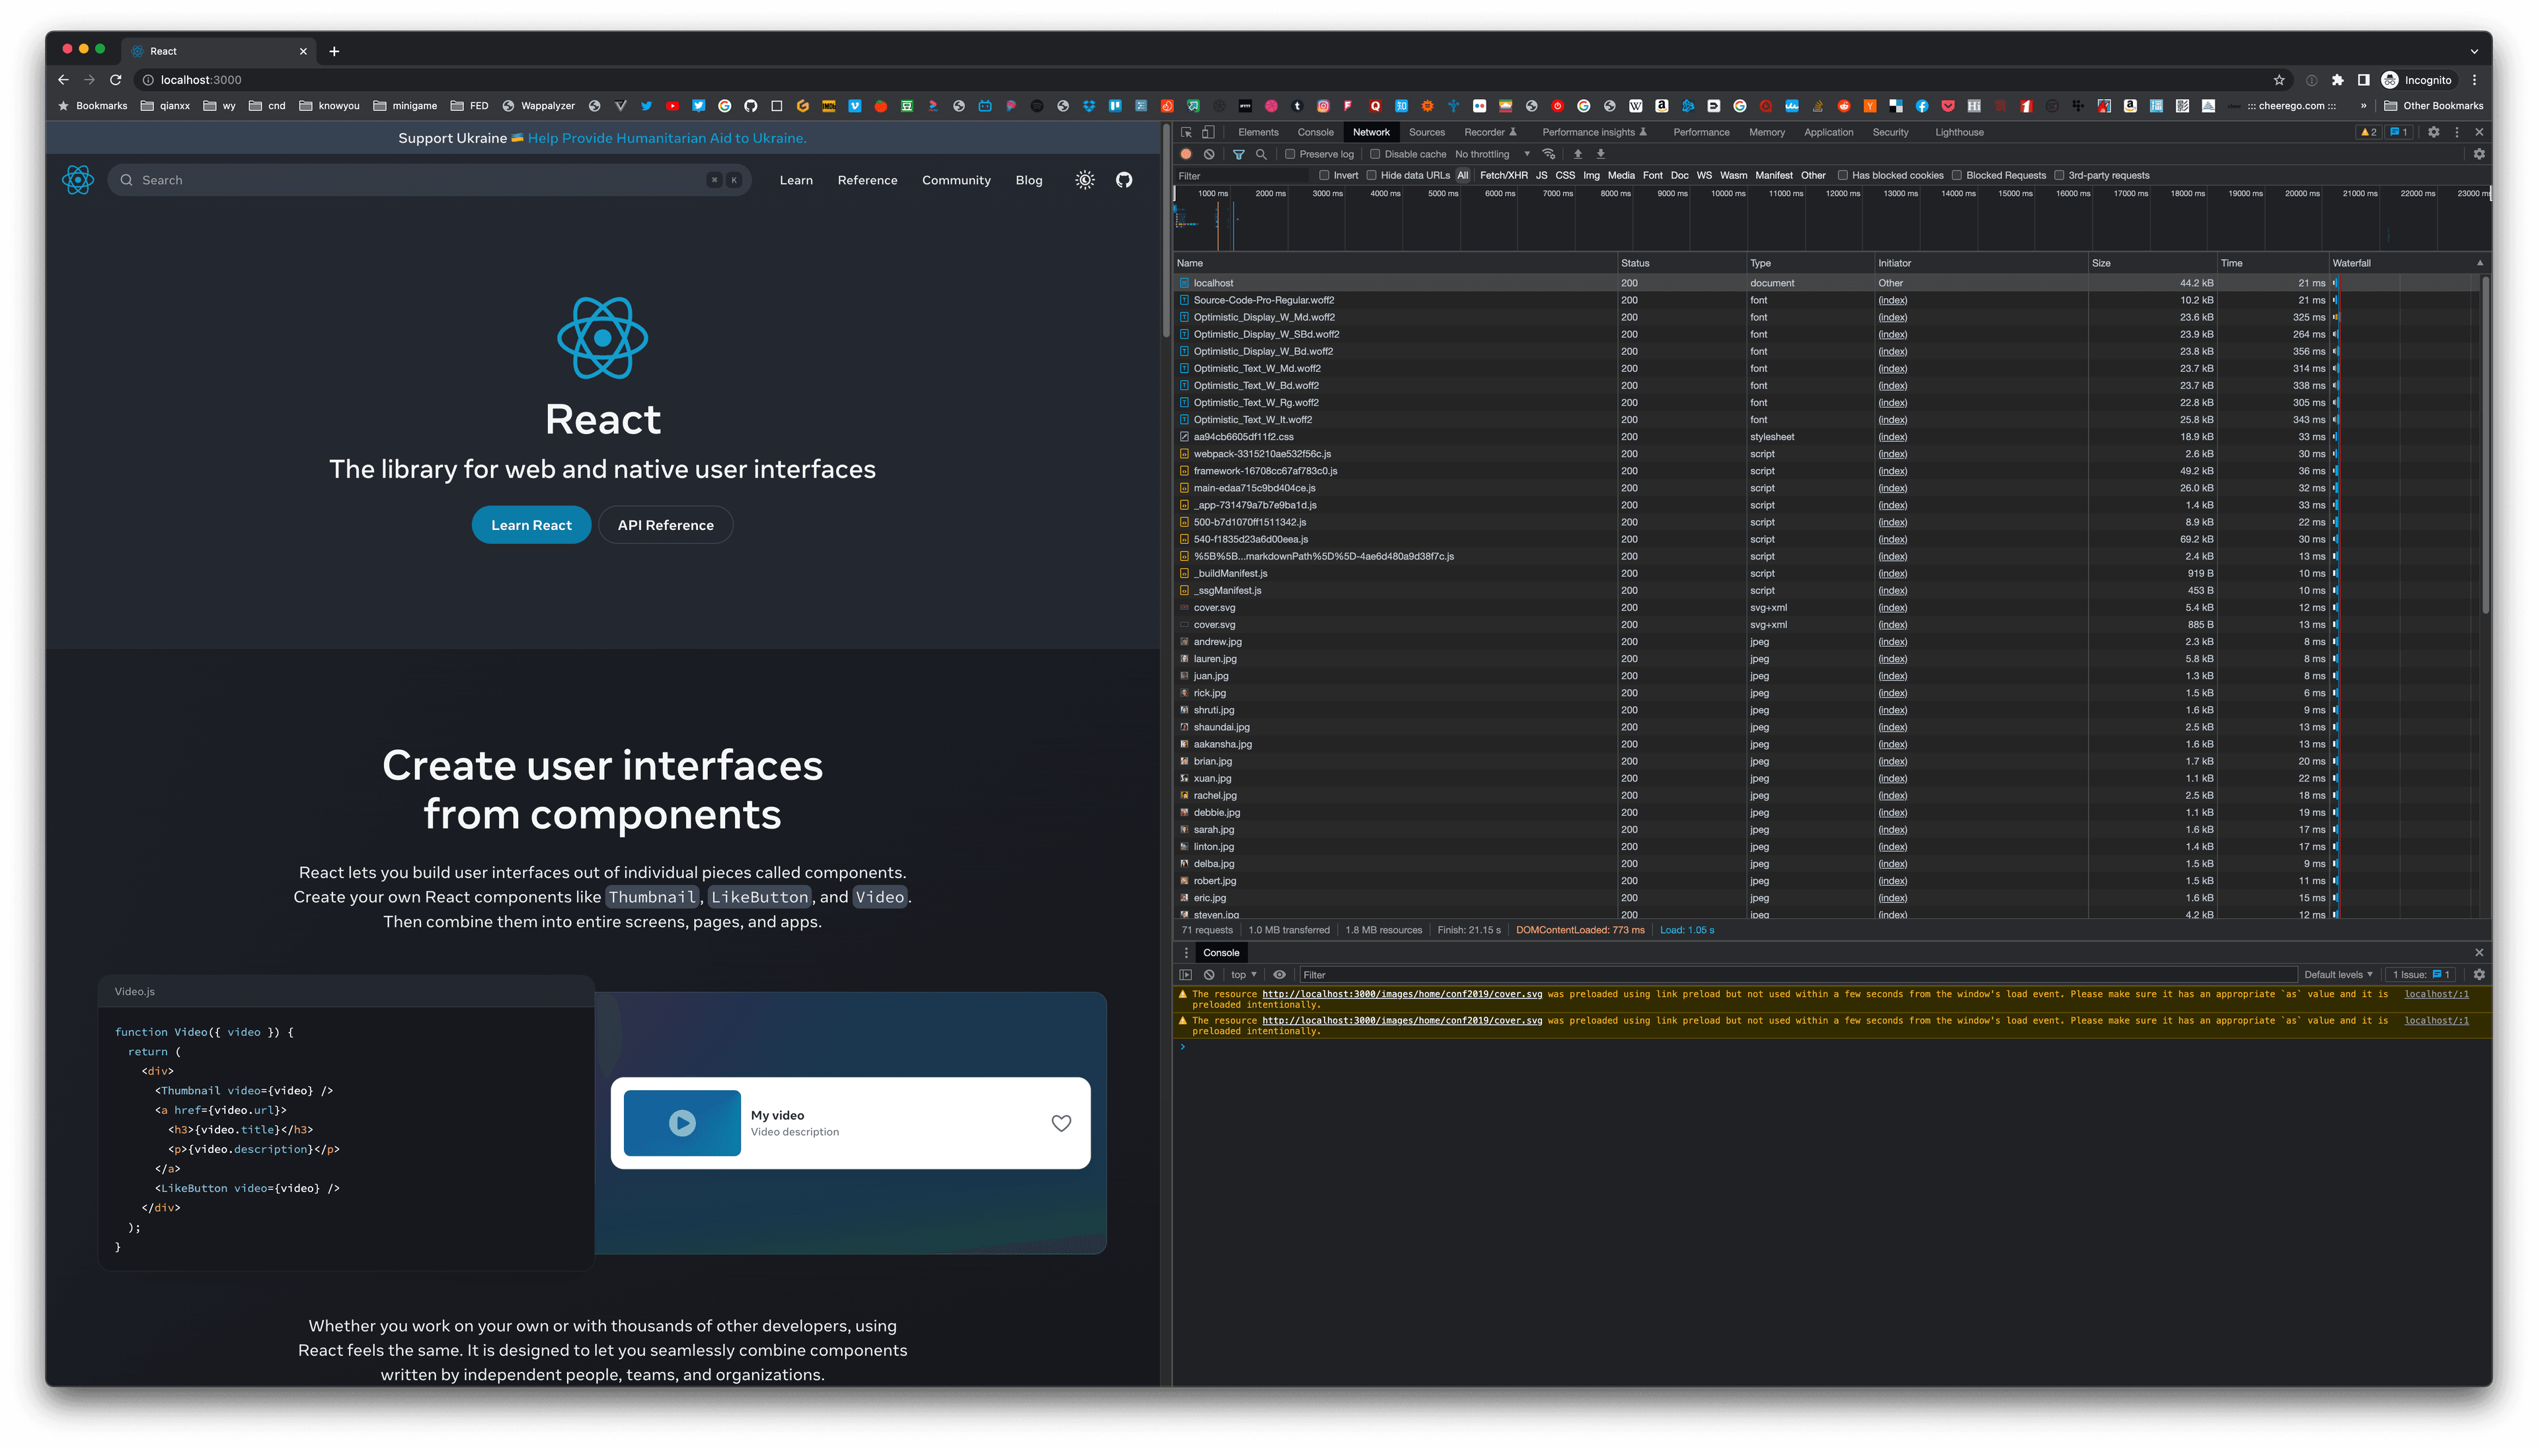Click the Learn React button

(531, 525)
